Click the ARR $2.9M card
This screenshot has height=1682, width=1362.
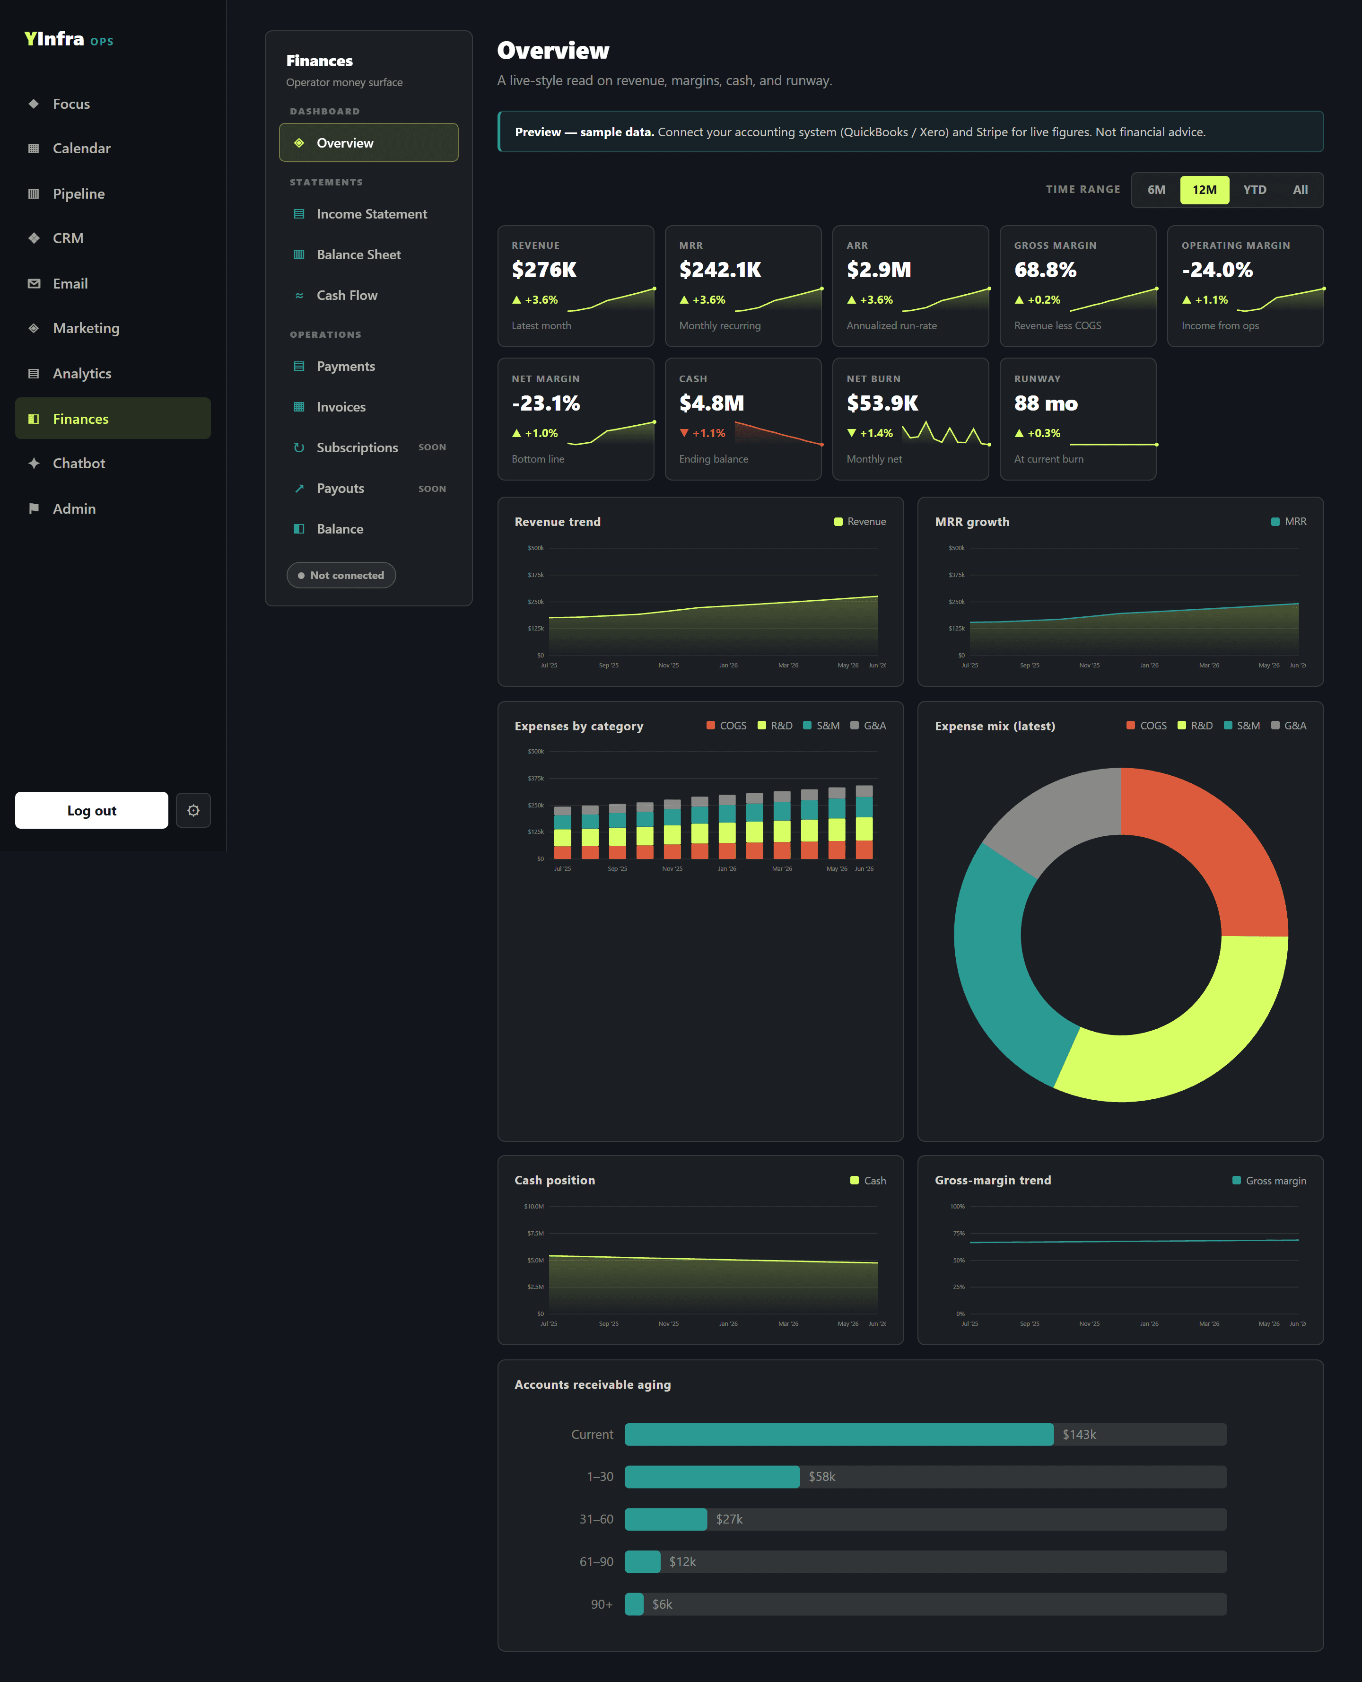[910, 286]
